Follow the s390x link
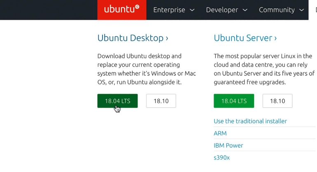The height and width of the screenshot is (172, 317). click(x=222, y=157)
